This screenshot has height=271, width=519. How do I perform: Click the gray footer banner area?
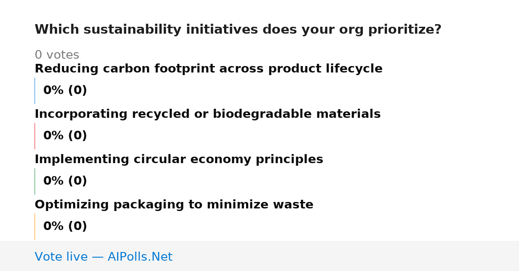(259, 256)
